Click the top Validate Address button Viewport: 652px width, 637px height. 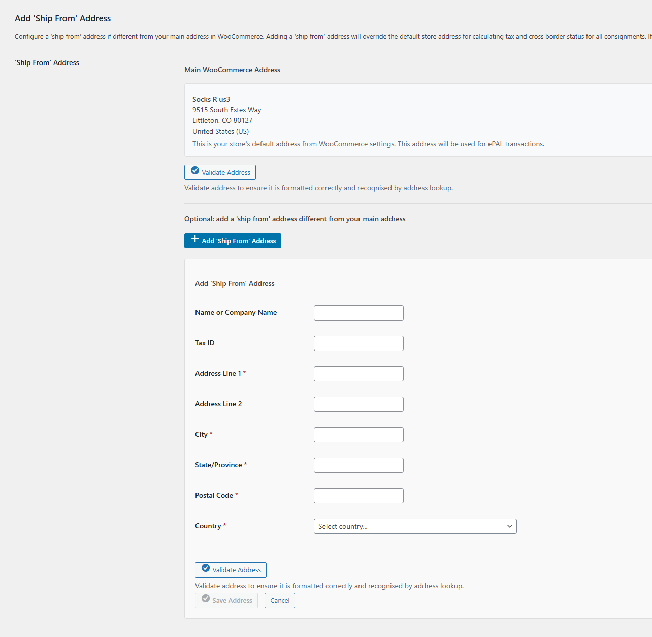point(220,172)
